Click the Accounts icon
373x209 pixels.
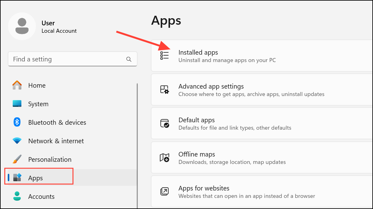[16, 196]
